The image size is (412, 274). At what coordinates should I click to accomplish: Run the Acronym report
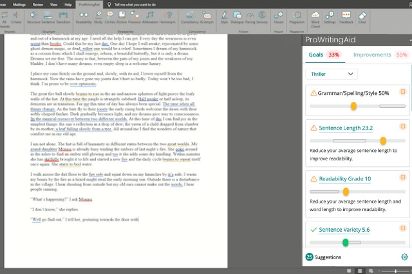tap(207, 18)
